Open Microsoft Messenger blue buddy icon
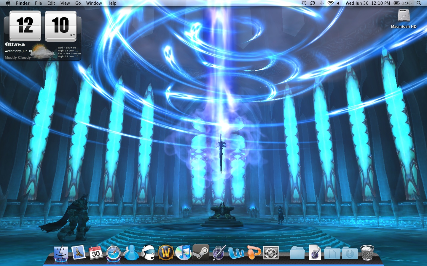This screenshot has width=427, height=266. 131,253
